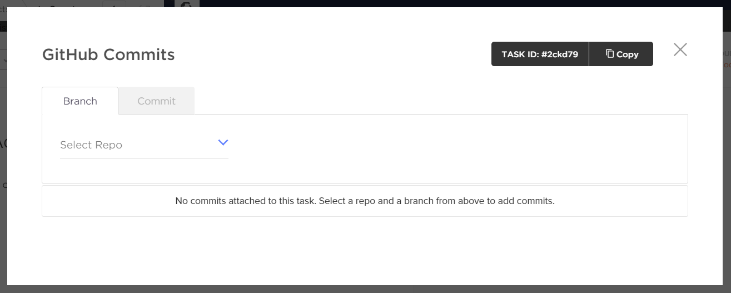Click empty space inside Branch panel
Screen dimensions: 731x293
pos(456,148)
